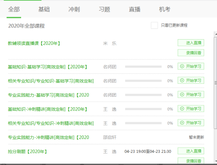Click the vertical scrollbar thumb
The image size is (217, 165).
(215, 82)
